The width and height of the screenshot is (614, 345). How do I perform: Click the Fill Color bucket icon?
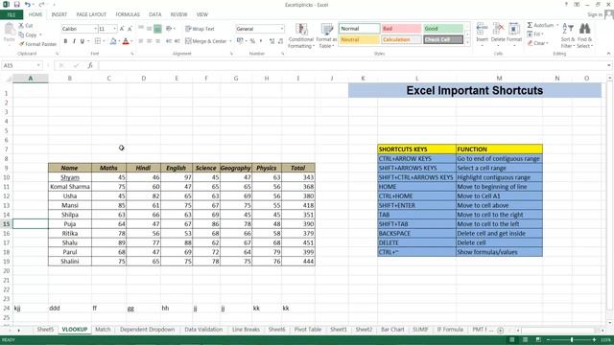113,41
